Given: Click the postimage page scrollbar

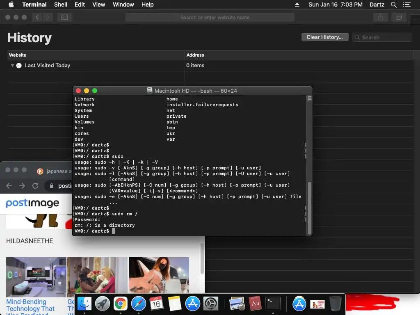Looking at the screenshot, I should pyautogui.click(x=202, y=258).
